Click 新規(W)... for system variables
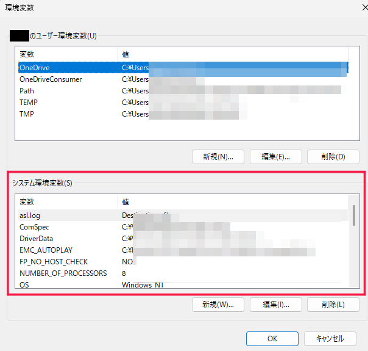The image size is (368, 351). pyautogui.click(x=218, y=304)
